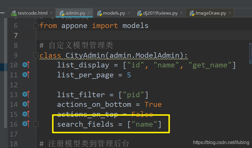This screenshot has width=252, height=148.
Task: Click the CityAdmin class name
Action: (x=85, y=55)
